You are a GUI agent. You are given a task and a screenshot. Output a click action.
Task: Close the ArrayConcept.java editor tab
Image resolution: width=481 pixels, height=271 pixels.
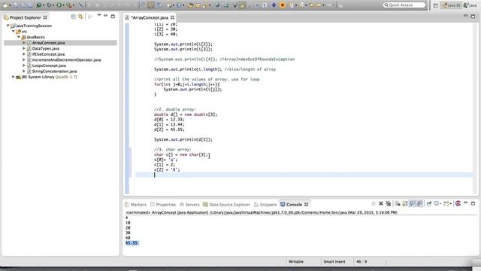coord(172,17)
